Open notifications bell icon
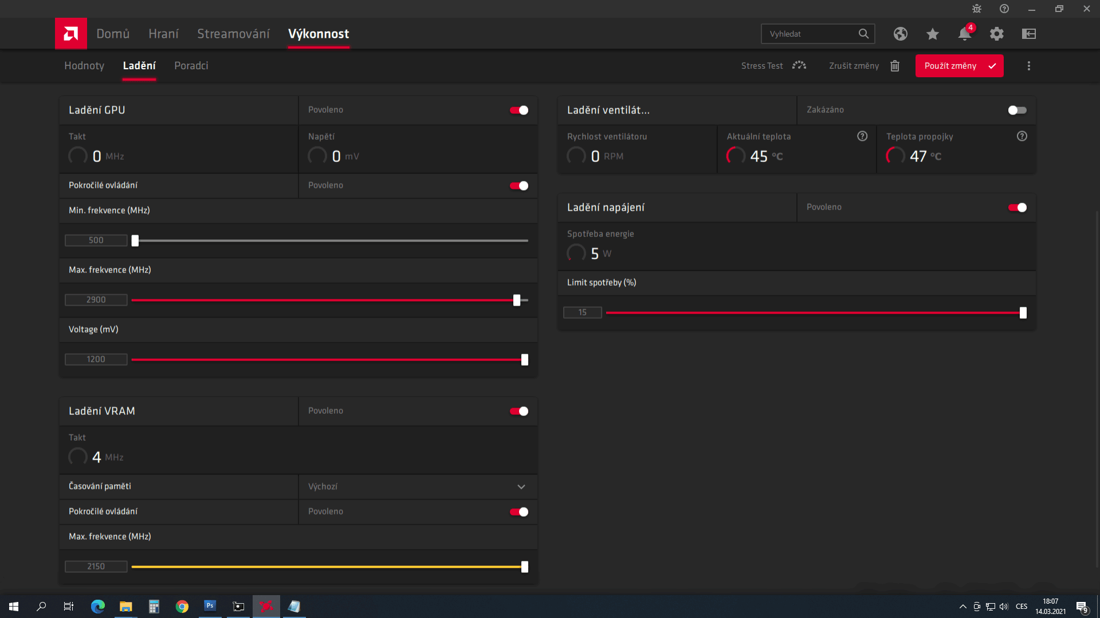Screen dimensions: 1100x618 [965, 34]
